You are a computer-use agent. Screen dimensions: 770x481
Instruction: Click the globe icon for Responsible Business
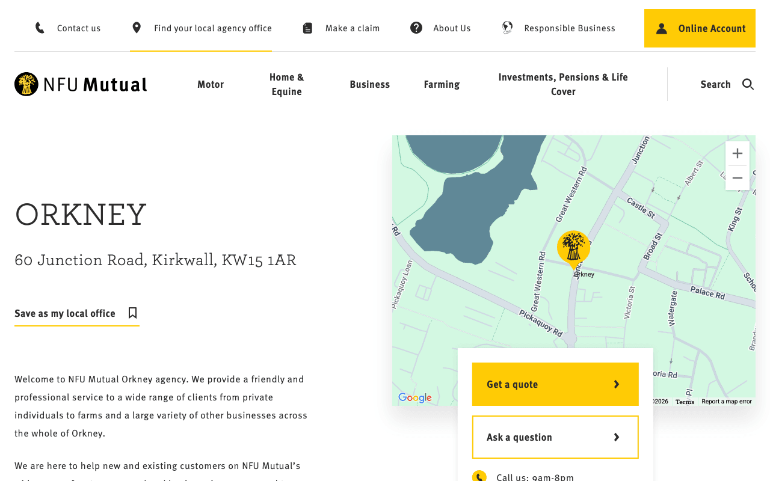pyautogui.click(x=508, y=28)
